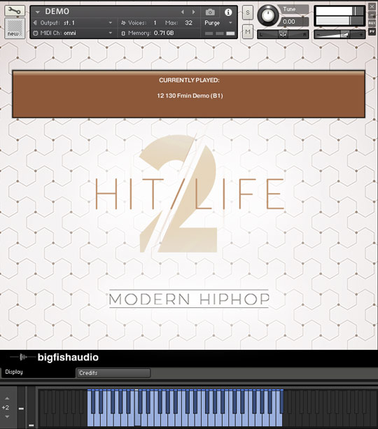This screenshot has height=429, width=378.
Task: Open the Credits tab
Action: (113, 373)
